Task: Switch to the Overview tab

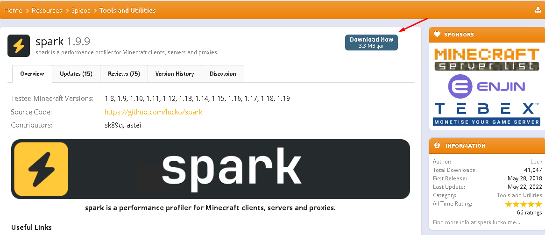Action: point(32,74)
